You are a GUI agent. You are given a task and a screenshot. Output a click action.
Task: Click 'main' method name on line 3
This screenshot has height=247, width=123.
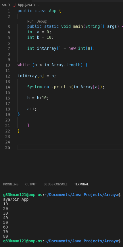tap(78, 27)
